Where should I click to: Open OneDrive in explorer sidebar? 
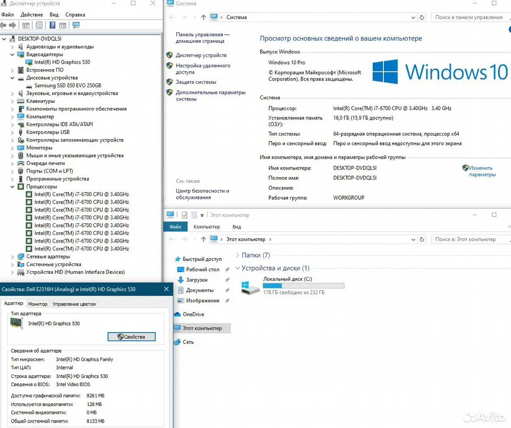[193, 314]
